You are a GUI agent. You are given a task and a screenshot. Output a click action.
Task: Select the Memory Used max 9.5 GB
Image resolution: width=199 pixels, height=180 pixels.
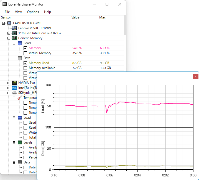(104, 63)
